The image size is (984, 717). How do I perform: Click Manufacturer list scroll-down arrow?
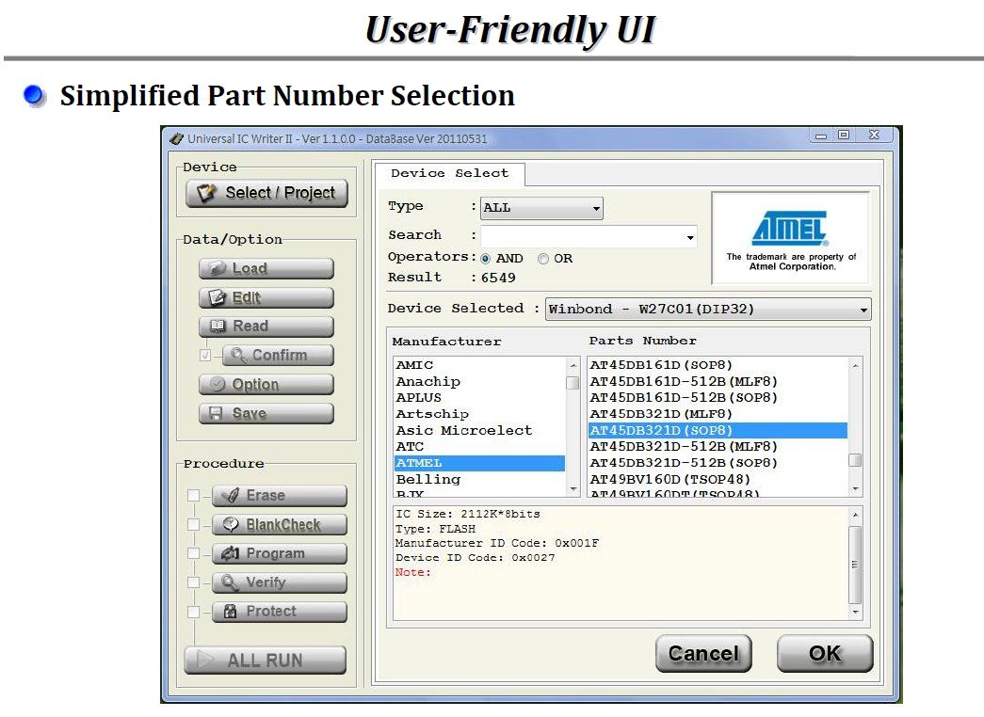point(573,489)
